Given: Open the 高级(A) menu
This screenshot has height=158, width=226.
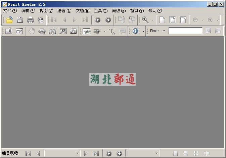Looking at the screenshot, I should click(x=119, y=11).
